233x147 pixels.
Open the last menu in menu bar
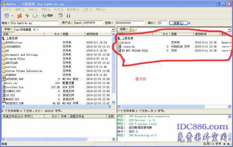tap(101, 9)
